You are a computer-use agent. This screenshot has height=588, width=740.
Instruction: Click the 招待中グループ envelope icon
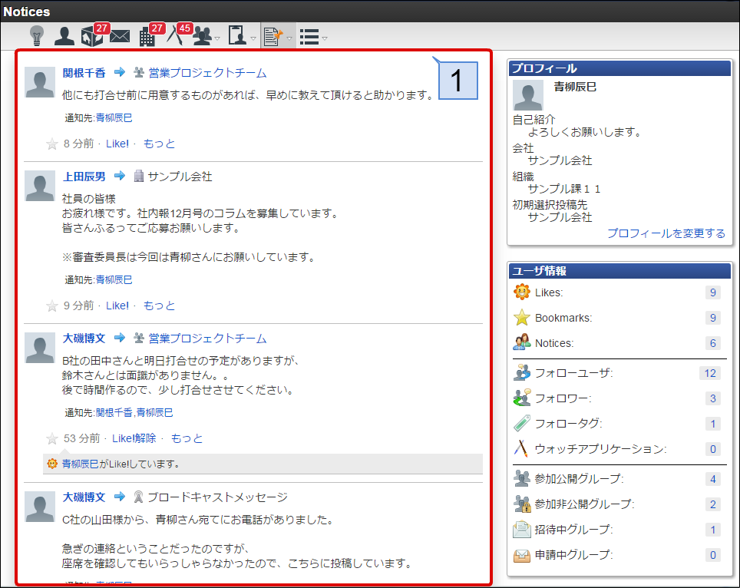pyautogui.click(x=522, y=530)
